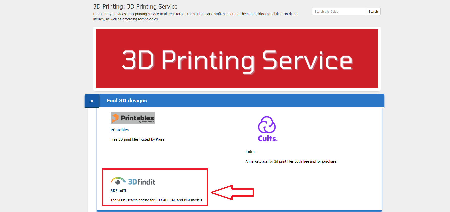Image resolution: width=450 pixels, height=212 pixels.
Task: Click the visual search engine description text
Action: click(156, 200)
